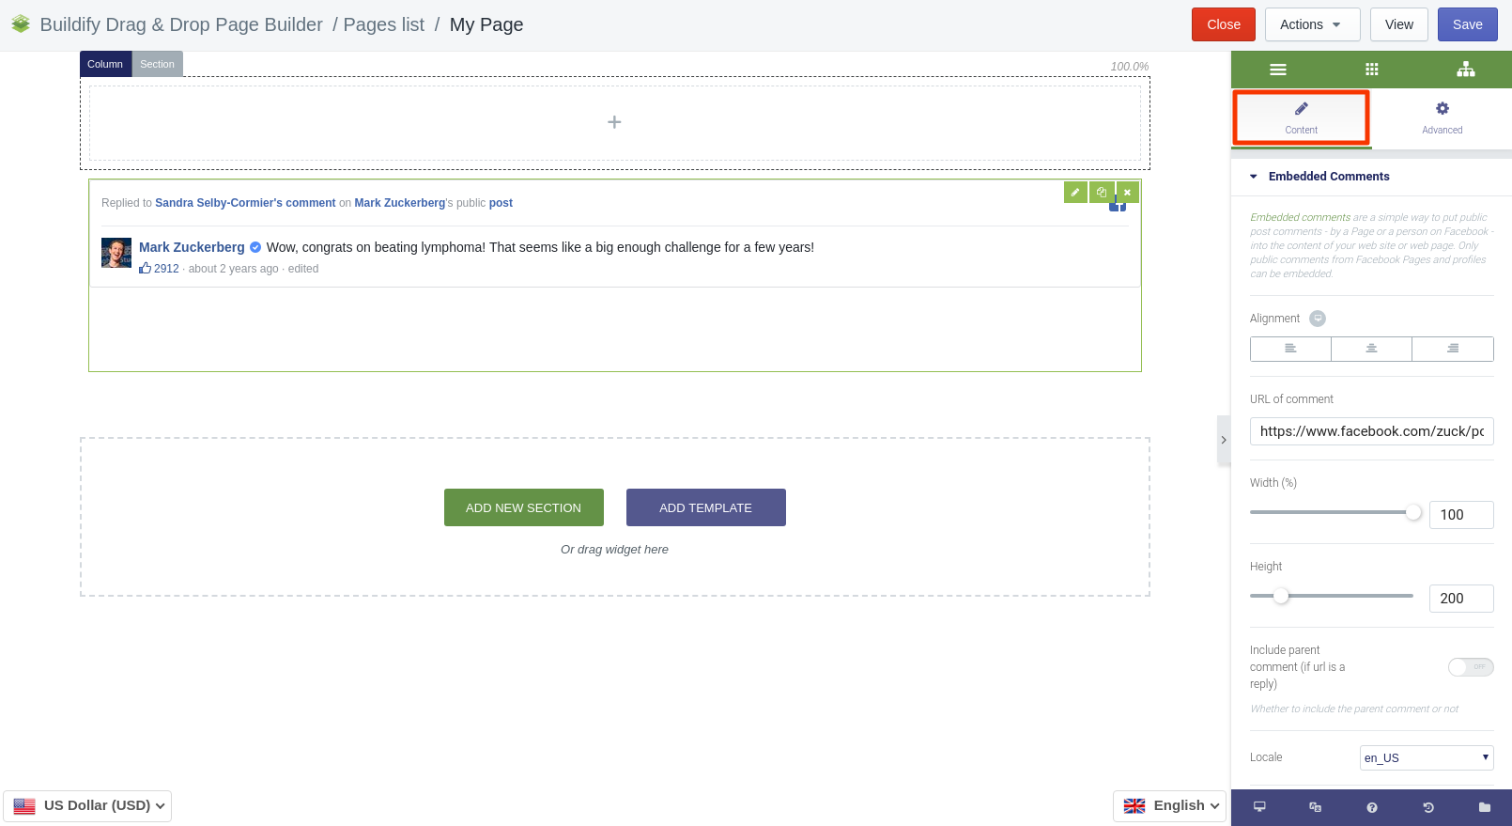
Task: Click the plus icon in empty column
Action: coord(614,122)
